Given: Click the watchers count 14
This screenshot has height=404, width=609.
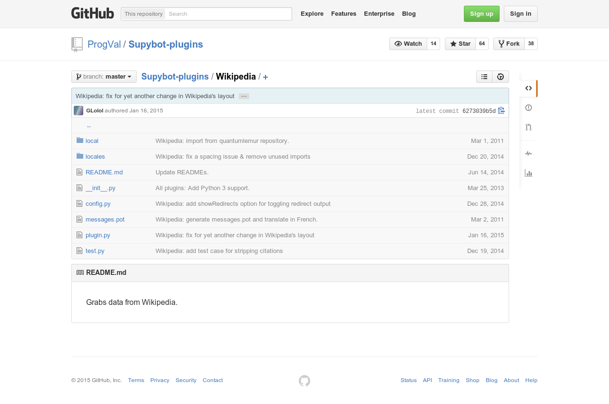Looking at the screenshot, I should click(x=433, y=44).
